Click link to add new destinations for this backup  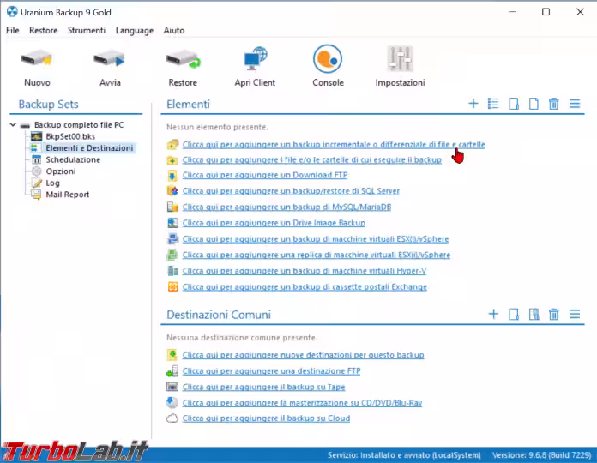(303, 355)
